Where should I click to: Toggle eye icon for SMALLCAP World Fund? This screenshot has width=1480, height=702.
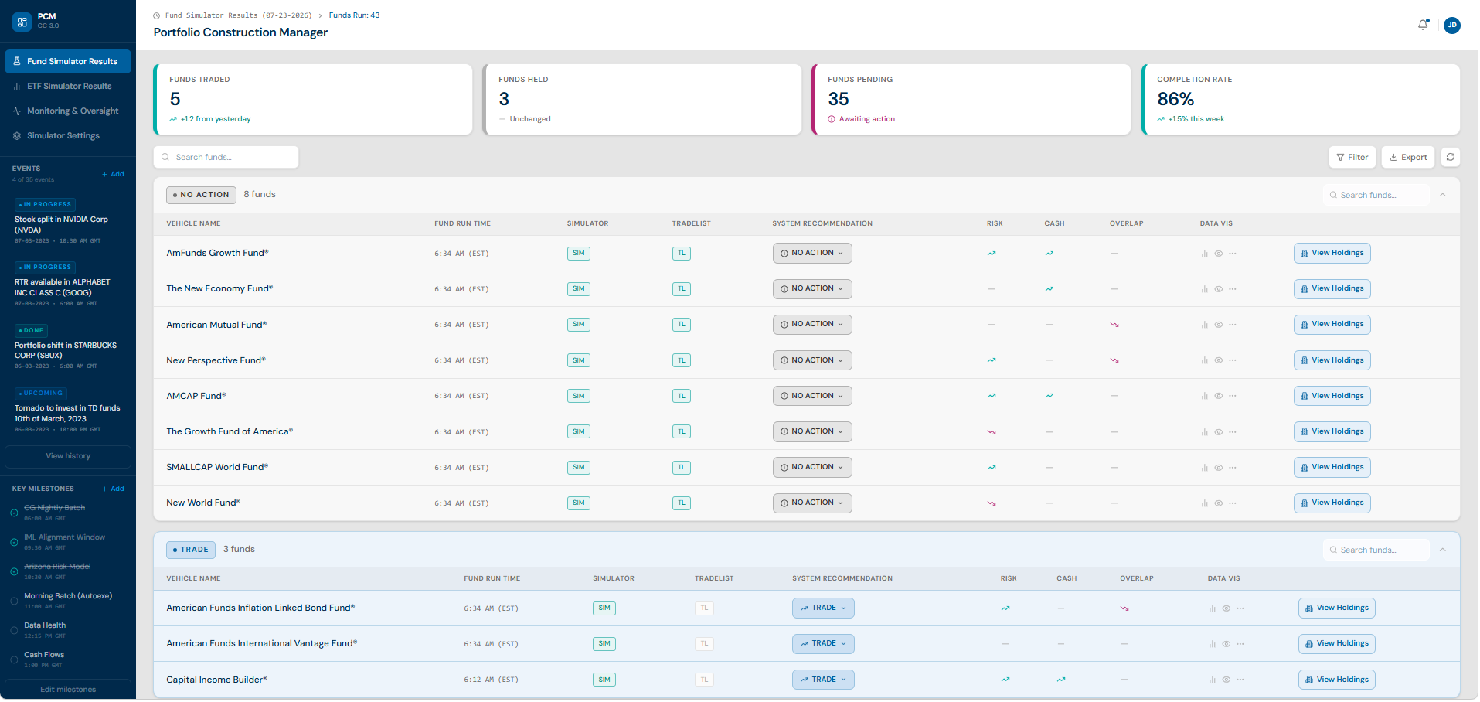(x=1219, y=468)
